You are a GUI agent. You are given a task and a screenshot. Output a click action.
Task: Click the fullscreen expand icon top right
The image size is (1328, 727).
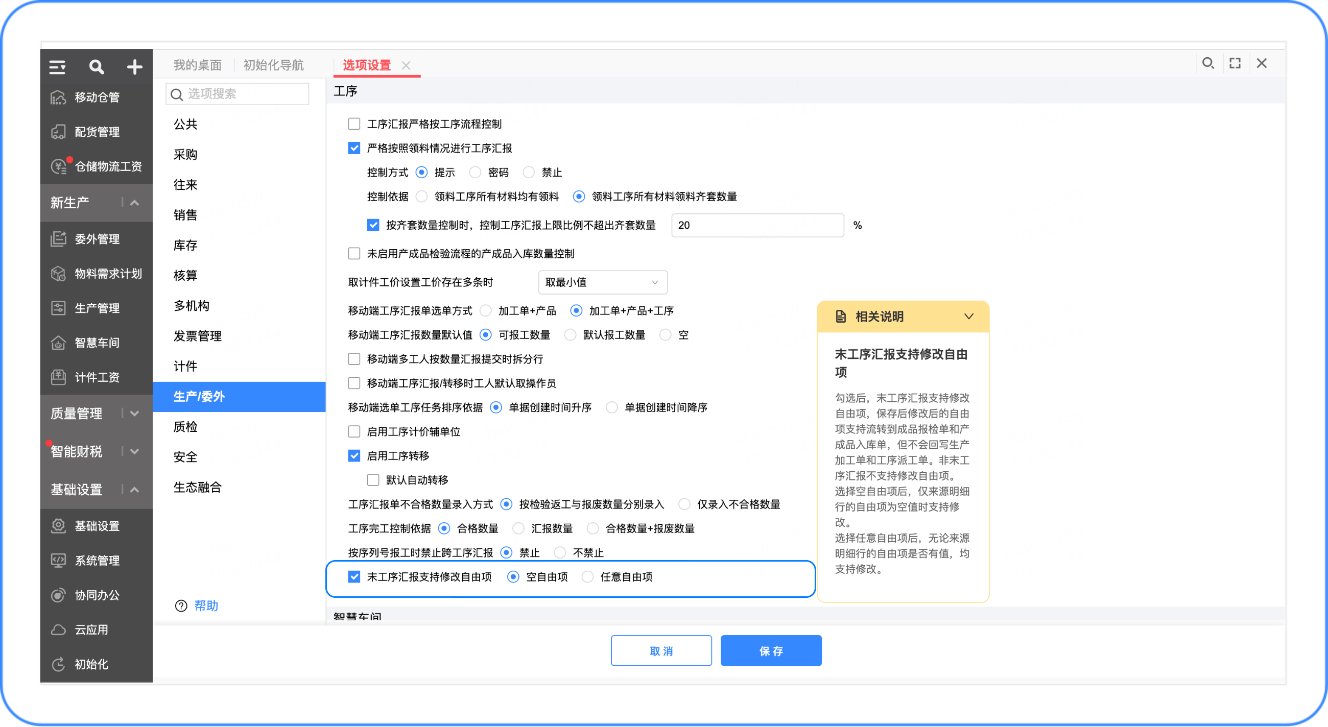(x=1235, y=63)
